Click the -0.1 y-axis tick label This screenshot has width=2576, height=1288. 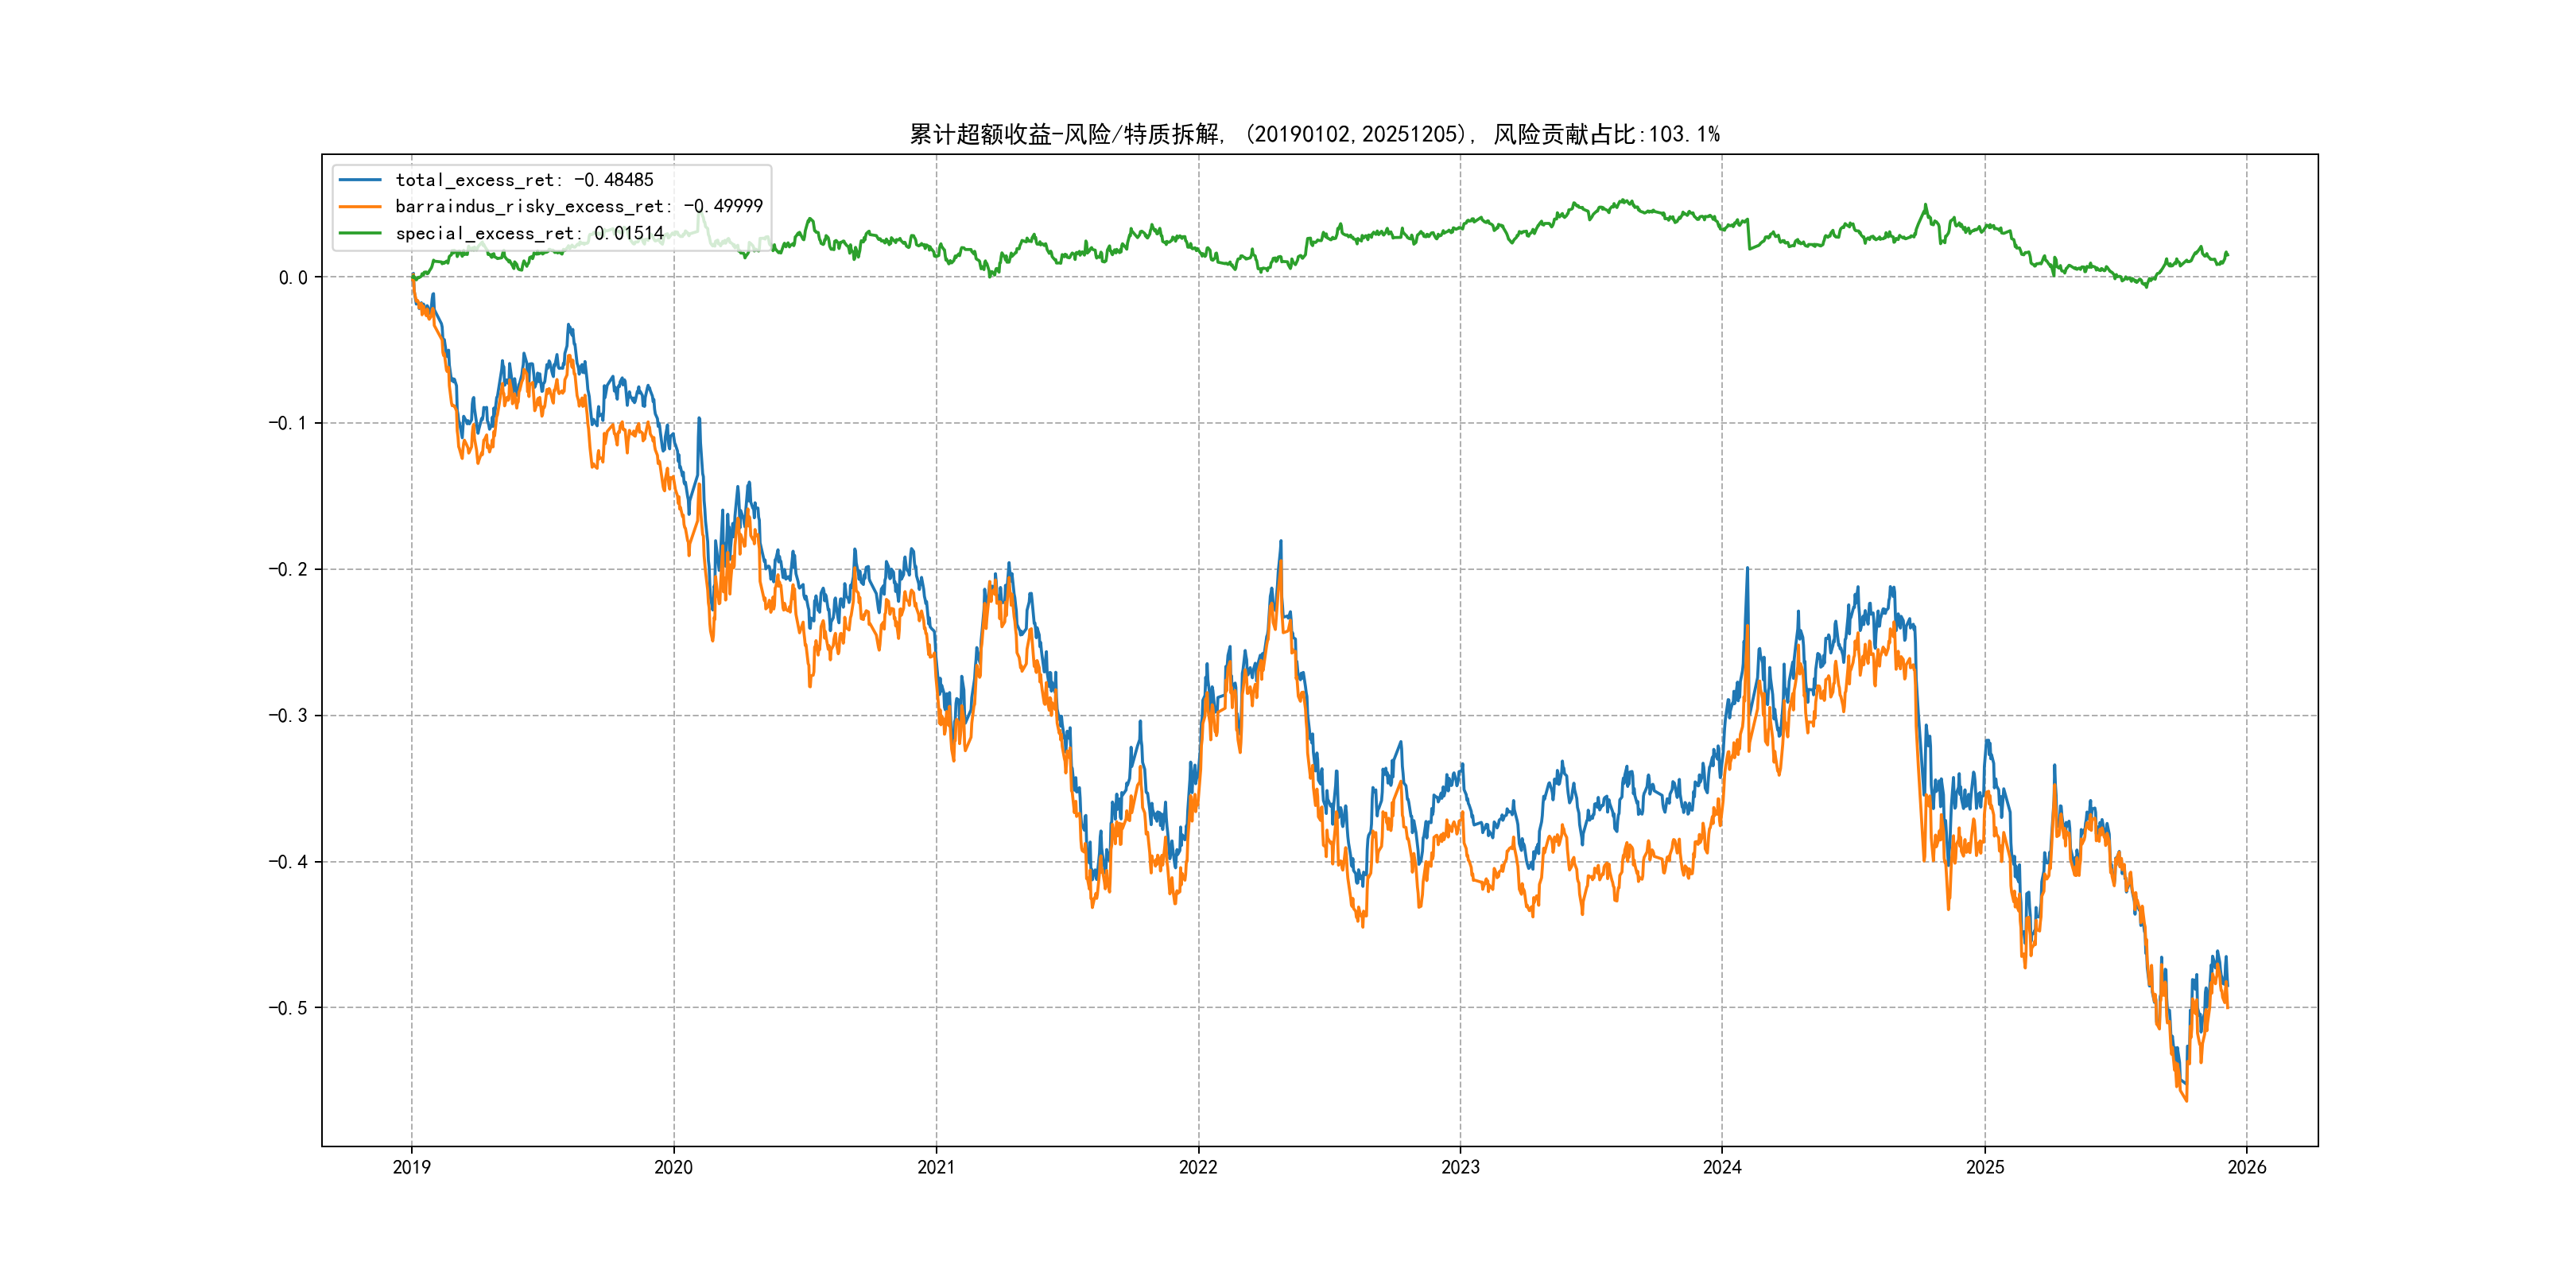pos(287,423)
